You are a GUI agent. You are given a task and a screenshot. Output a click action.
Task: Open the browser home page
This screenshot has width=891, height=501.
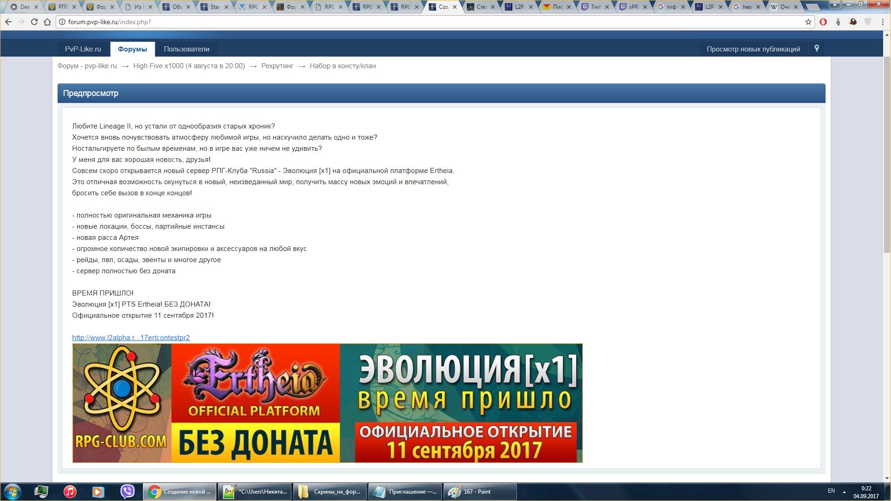[47, 22]
